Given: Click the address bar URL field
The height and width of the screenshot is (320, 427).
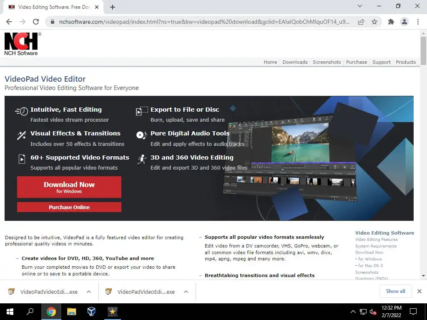Looking at the screenshot, I should (204, 22).
